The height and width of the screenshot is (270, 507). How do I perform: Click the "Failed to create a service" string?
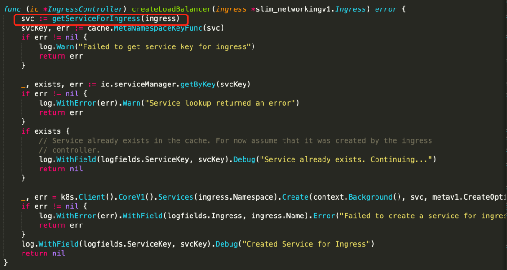(x=422, y=216)
